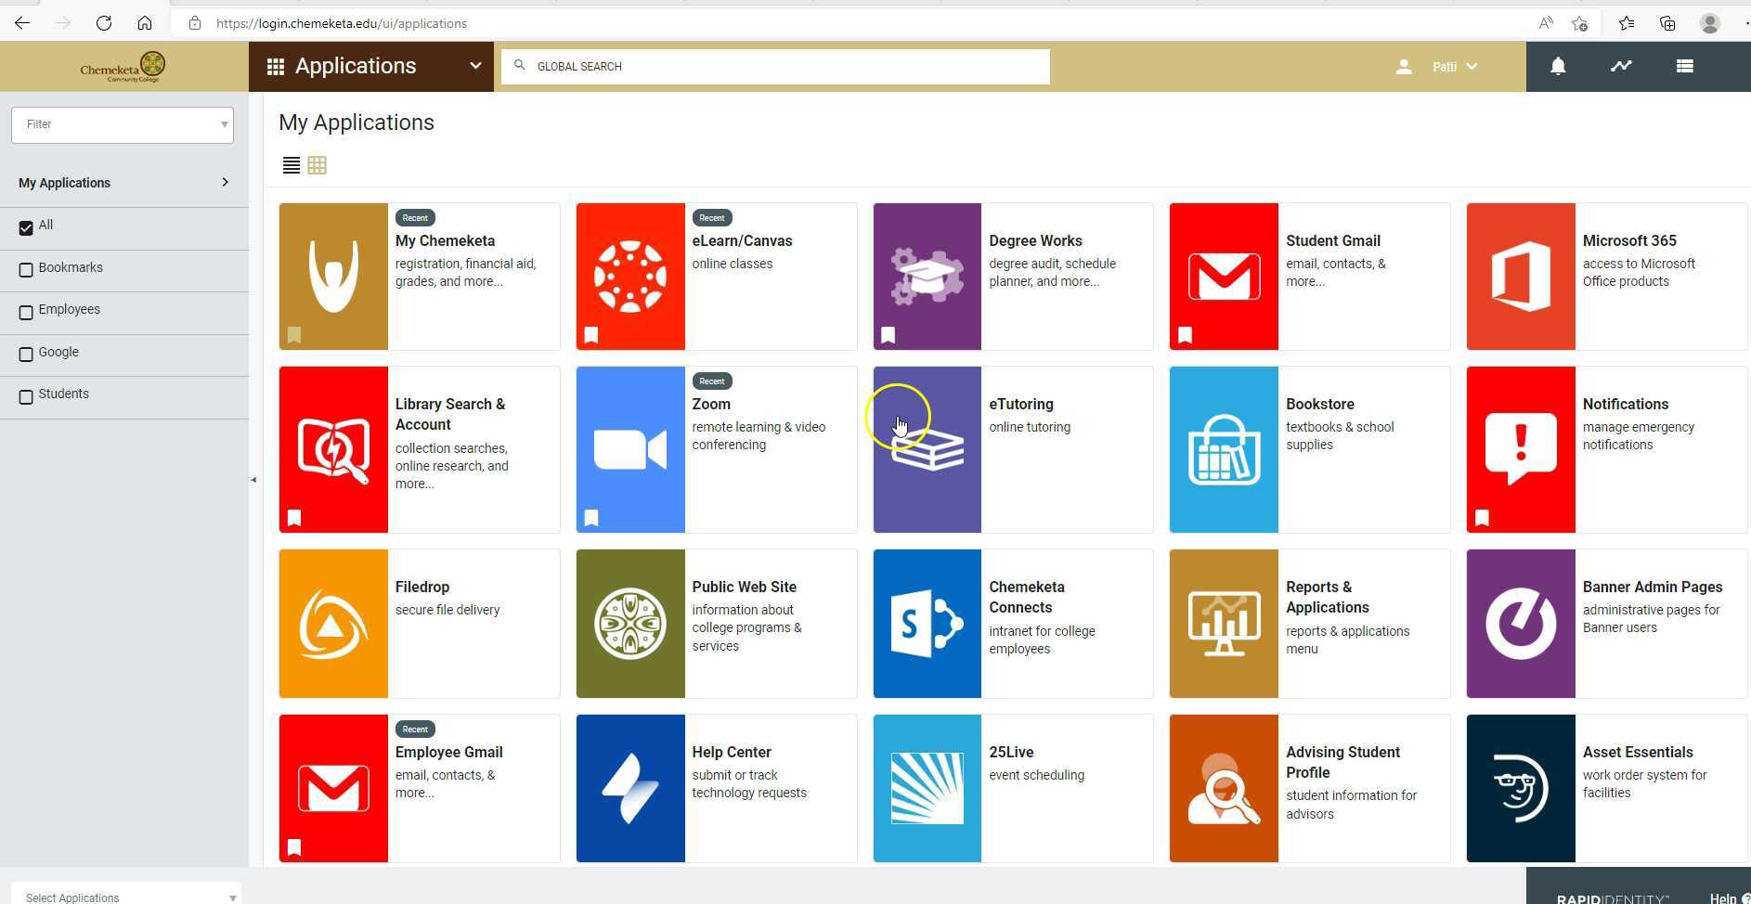Launch the 25Live event scheduling app

[x=1011, y=788]
